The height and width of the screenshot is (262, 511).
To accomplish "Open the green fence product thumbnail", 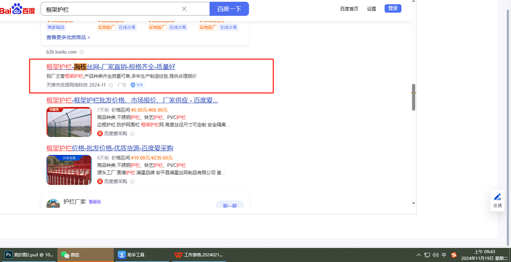I will [x=69, y=122].
